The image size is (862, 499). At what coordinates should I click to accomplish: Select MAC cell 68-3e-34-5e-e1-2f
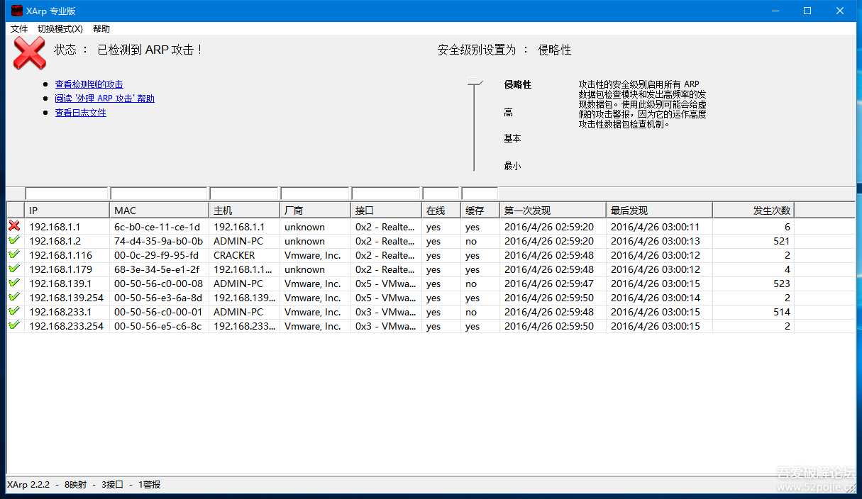point(156,269)
